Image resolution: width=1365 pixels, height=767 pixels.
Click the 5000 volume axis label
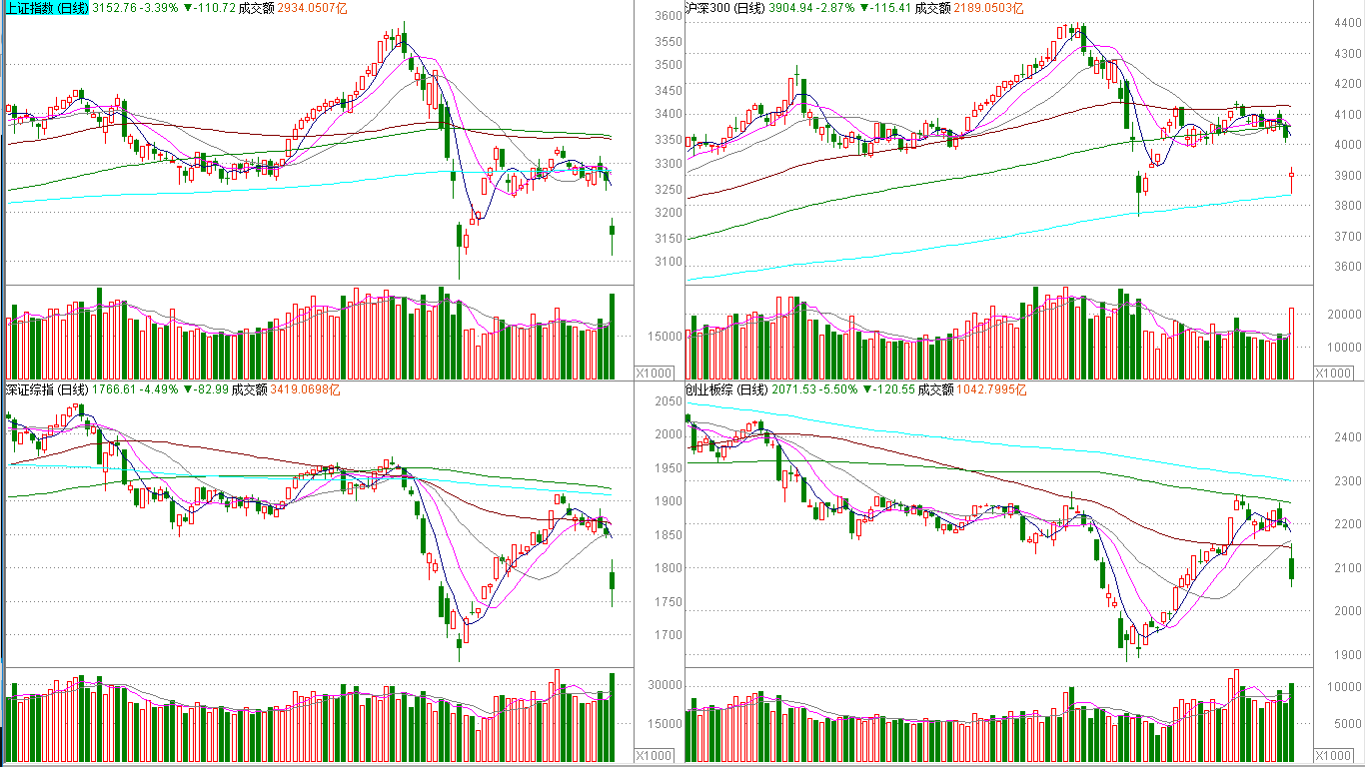tap(1346, 724)
